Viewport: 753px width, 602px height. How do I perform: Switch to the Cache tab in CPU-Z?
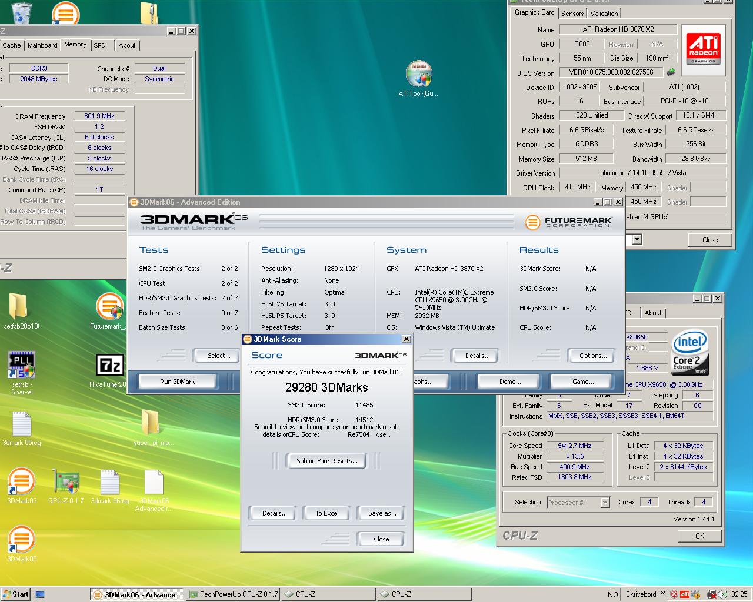click(11, 45)
